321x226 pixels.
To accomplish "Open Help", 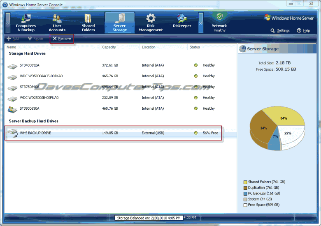I will (306, 30).
